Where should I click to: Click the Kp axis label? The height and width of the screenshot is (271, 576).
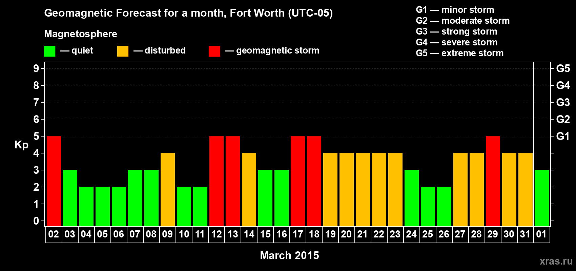[21, 145]
